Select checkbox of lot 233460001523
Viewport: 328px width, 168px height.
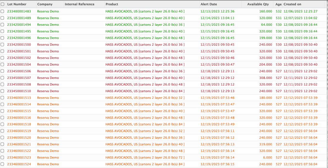pyautogui.click(x=2, y=158)
